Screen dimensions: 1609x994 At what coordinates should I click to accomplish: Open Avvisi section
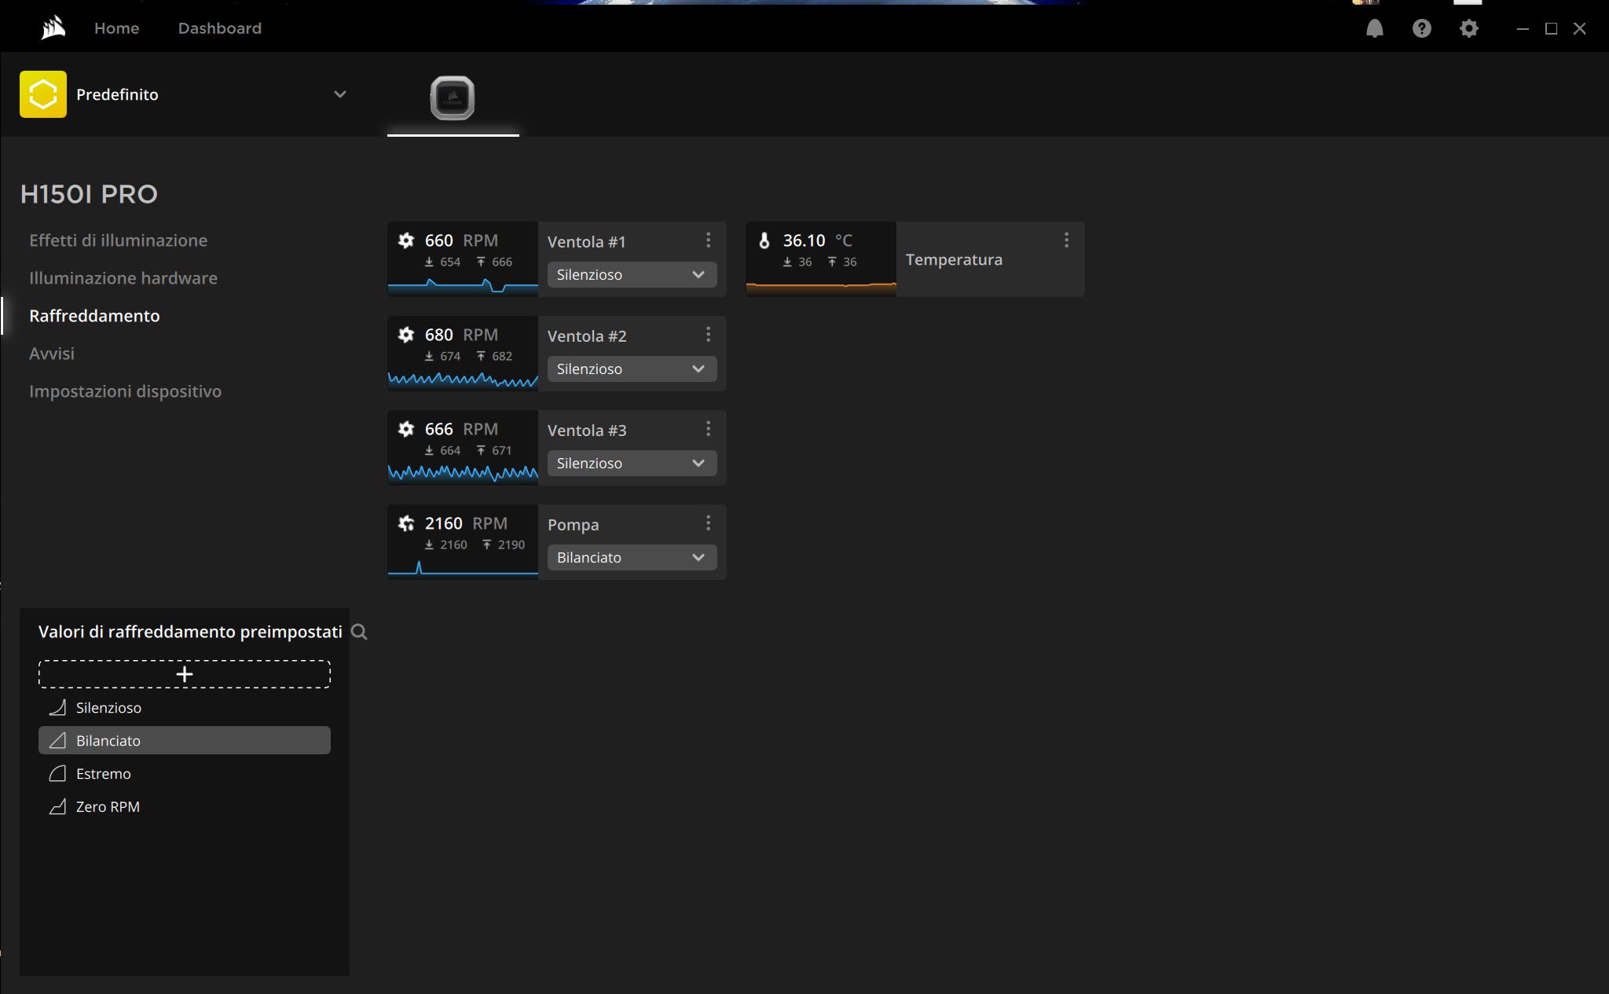pyautogui.click(x=52, y=354)
